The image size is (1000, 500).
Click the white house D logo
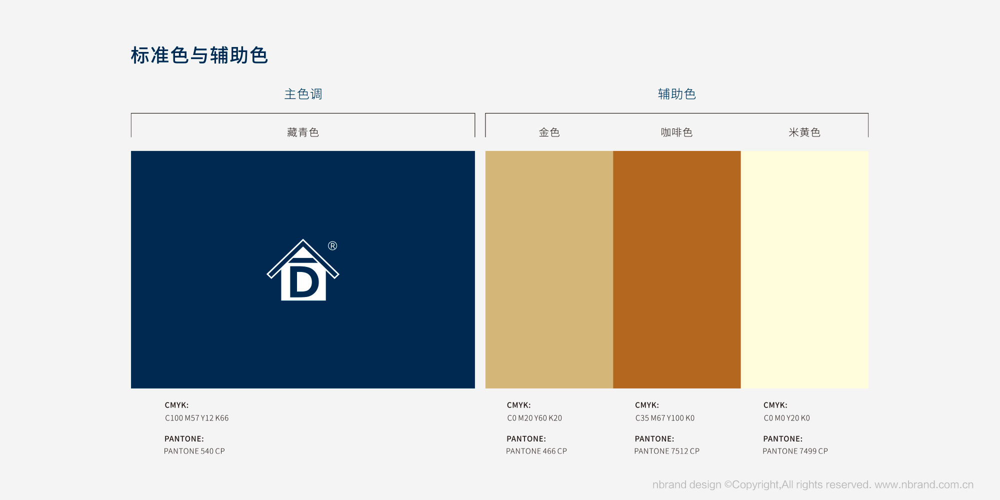coord(303,270)
